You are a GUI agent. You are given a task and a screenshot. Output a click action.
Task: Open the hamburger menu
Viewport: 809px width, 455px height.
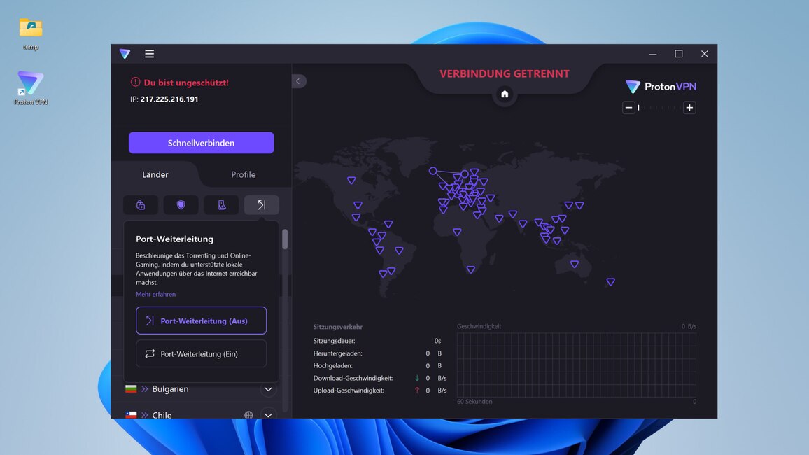point(149,54)
